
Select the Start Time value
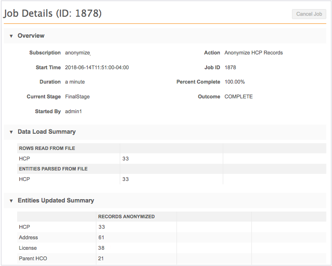tap(97, 67)
